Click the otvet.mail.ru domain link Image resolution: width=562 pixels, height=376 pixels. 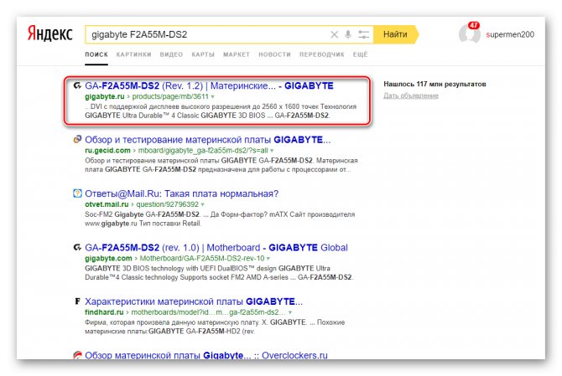(x=107, y=204)
